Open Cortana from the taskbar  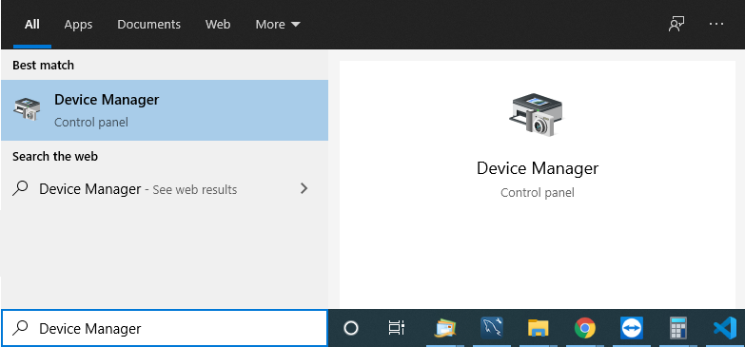(351, 328)
